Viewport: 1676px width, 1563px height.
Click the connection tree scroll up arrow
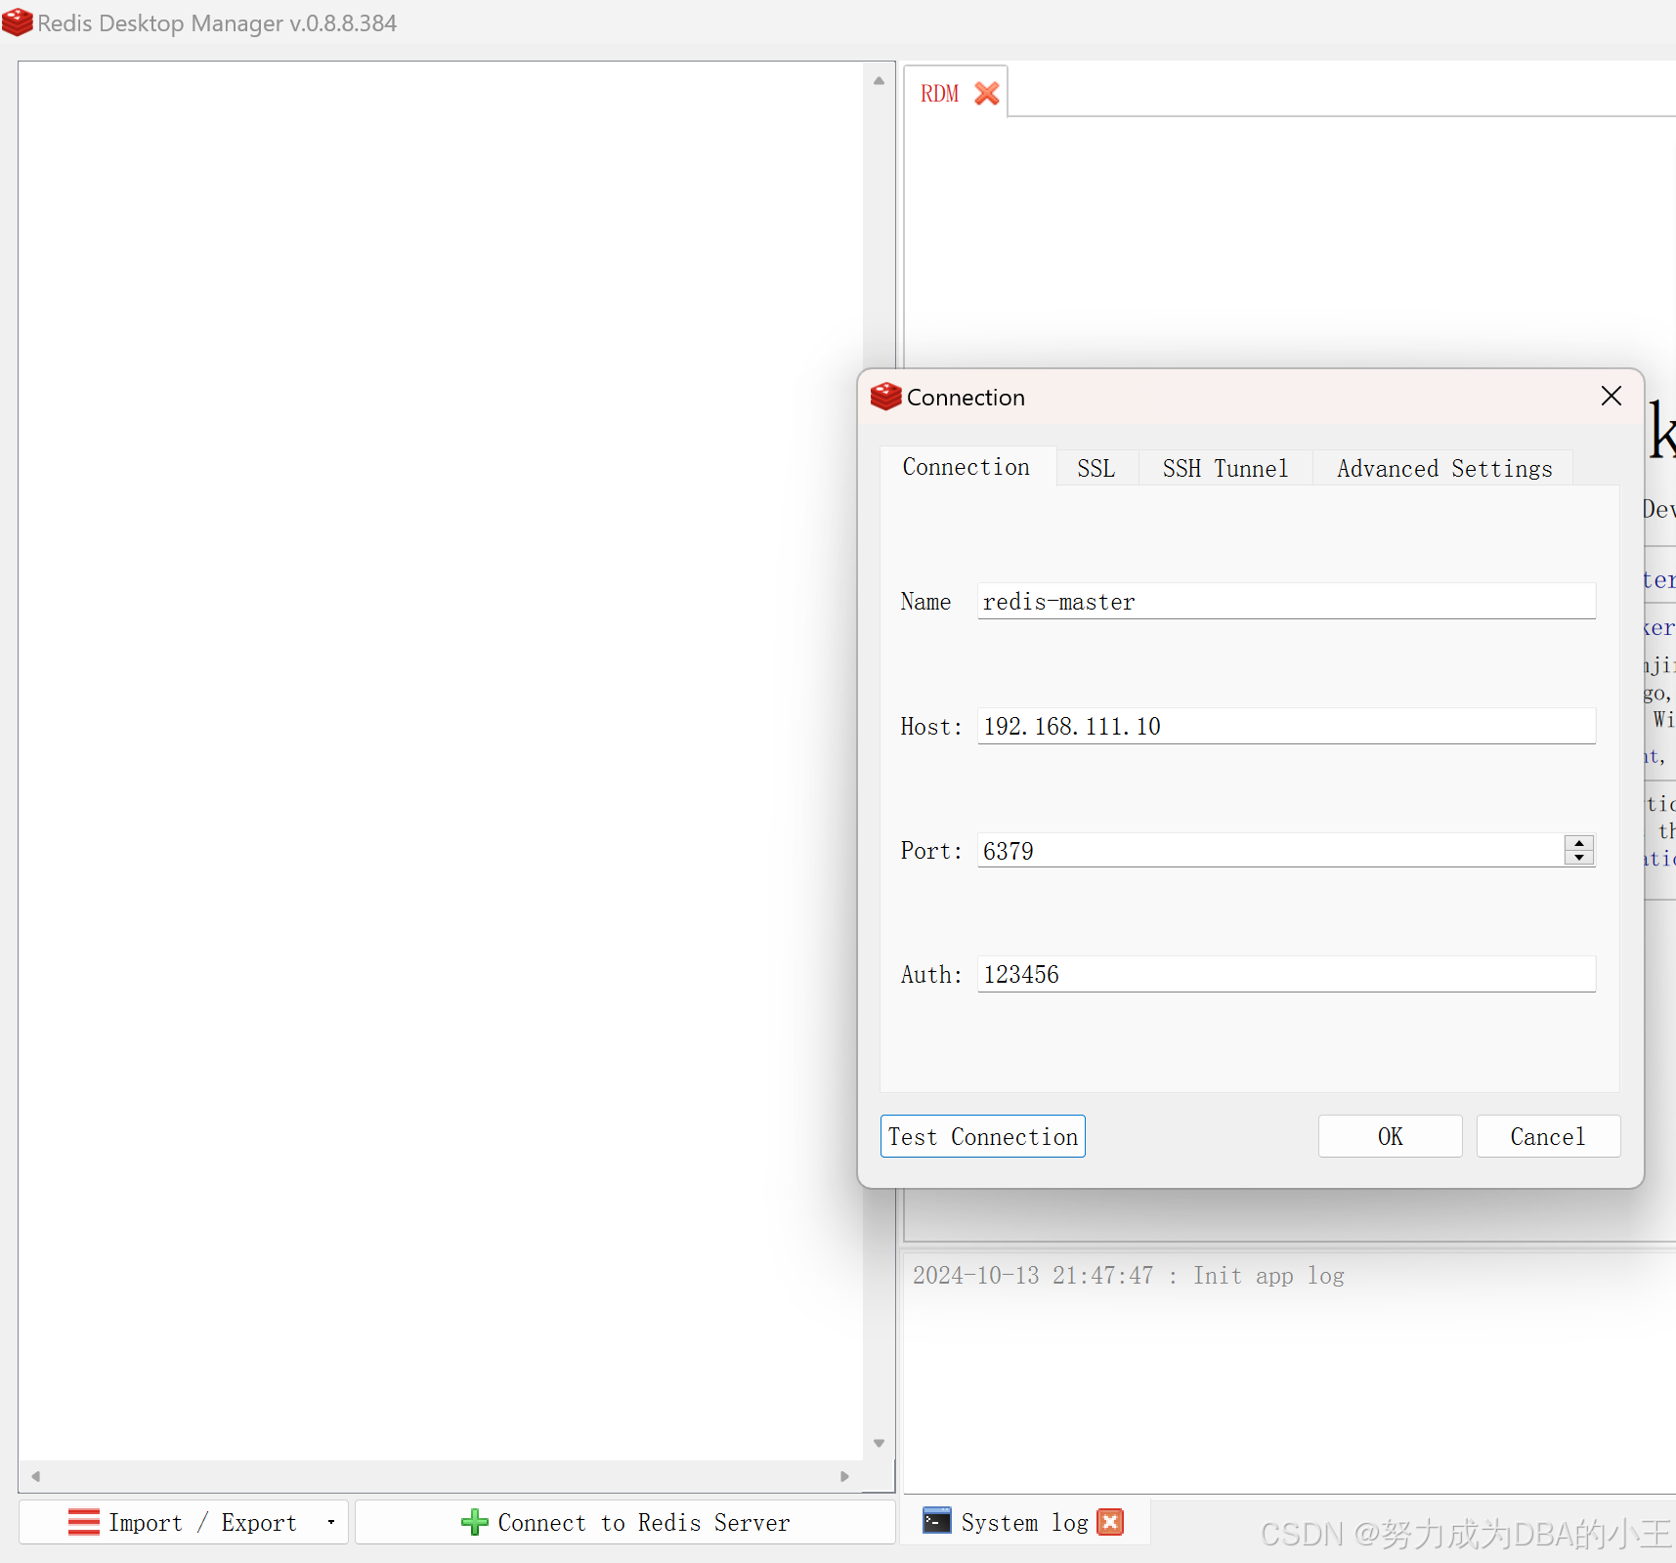pyautogui.click(x=879, y=81)
